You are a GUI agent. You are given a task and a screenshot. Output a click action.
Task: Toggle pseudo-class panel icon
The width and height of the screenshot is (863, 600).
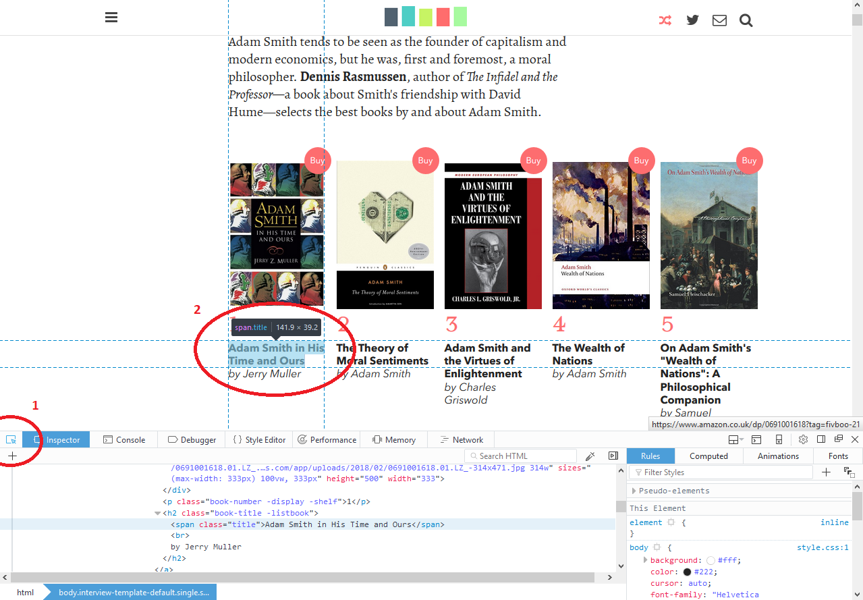[x=849, y=472]
